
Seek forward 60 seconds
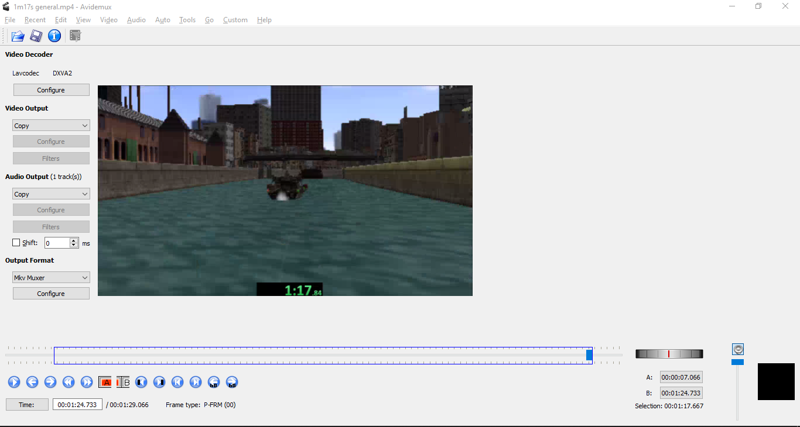pyautogui.click(x=232, y=382)
